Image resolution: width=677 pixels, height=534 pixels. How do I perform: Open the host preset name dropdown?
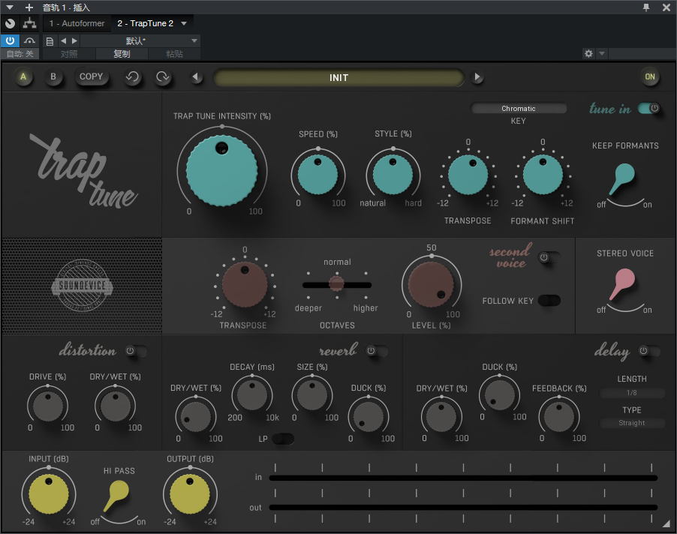point(140,41)
